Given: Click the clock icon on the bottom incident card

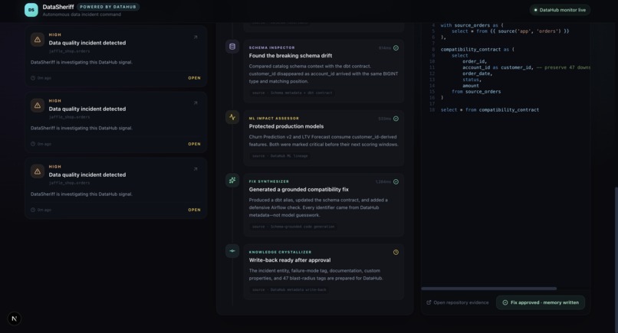Looking at the screenshot, I should (x=33, y=210).
